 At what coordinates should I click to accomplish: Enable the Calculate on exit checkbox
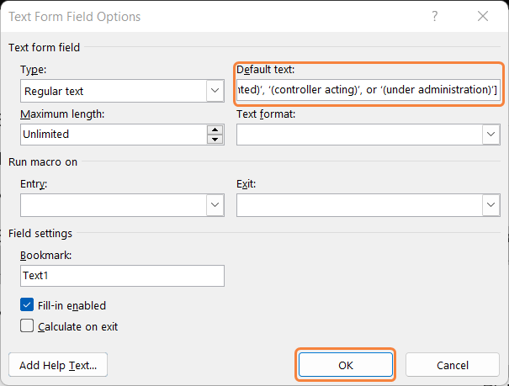click(27, 325)
